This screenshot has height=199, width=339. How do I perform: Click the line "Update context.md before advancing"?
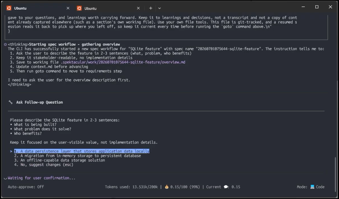[49, 67]
